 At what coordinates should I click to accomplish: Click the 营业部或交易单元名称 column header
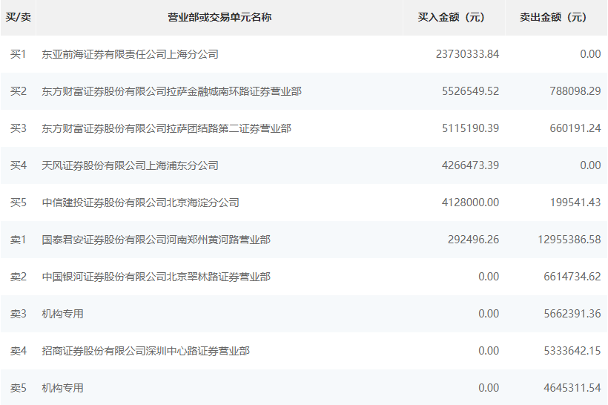(x=219, y=18)
